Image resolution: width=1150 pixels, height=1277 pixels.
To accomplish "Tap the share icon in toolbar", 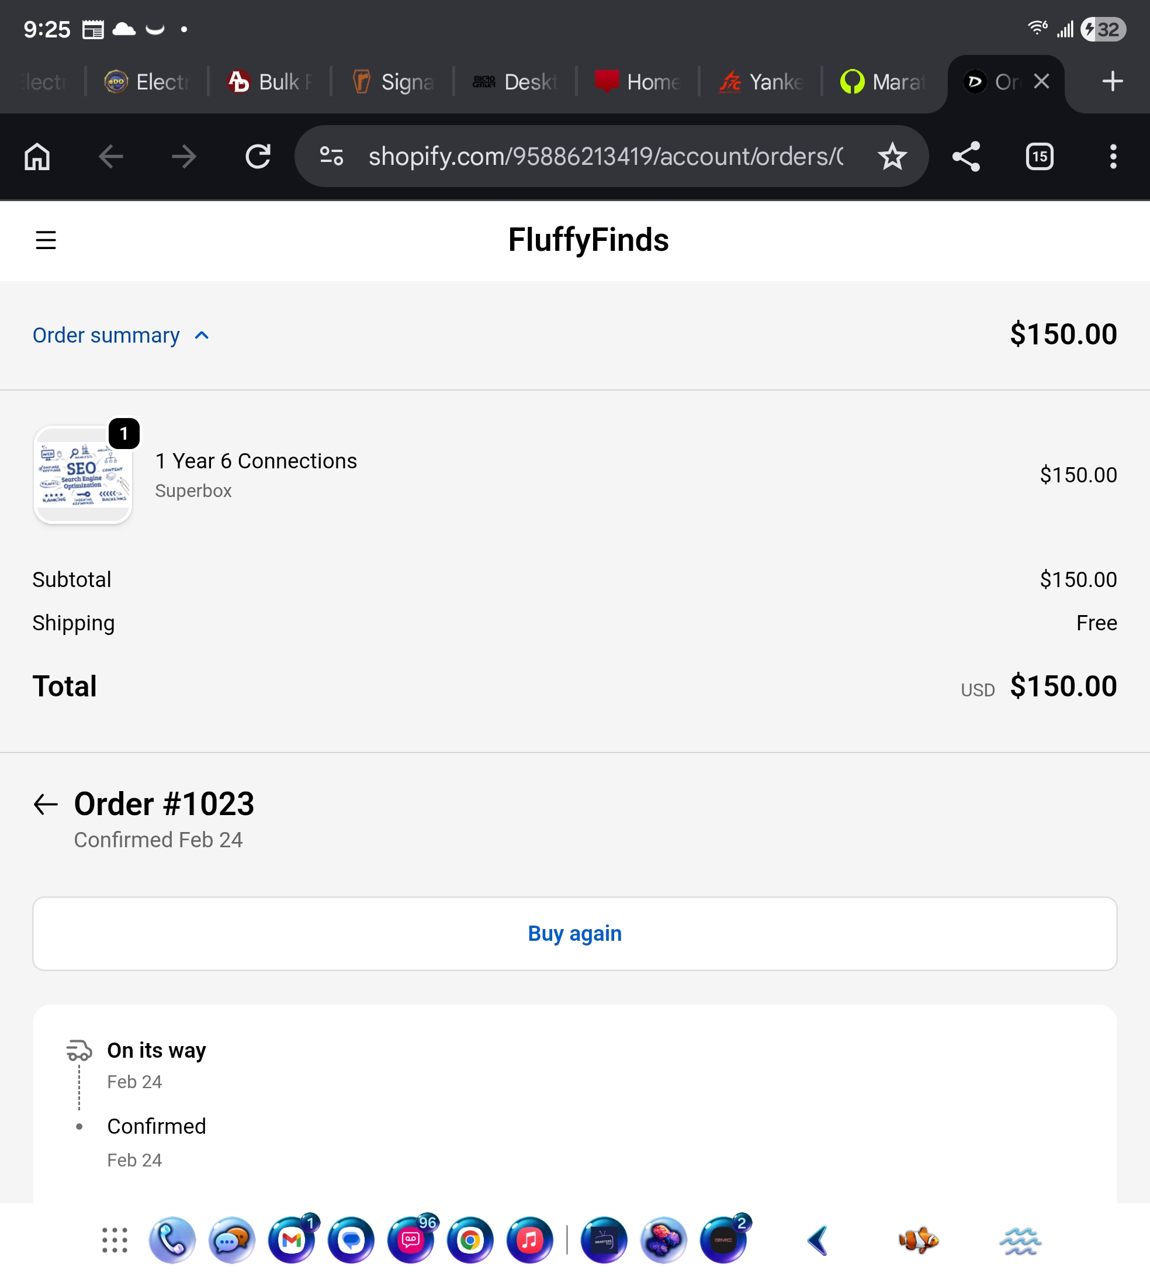I will point(966,156).
